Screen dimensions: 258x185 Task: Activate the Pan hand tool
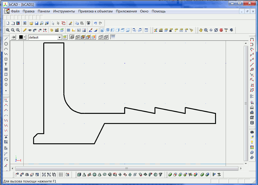[x=201, y=30]
